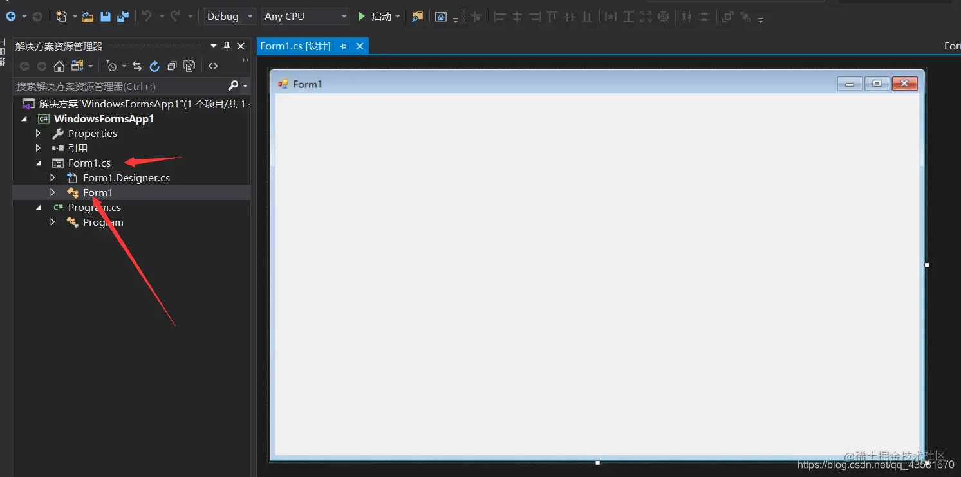Image resolution: width=961 pixels, height=477 pixels.
Task: Open the New Project dropdown arrow
Action: tap(75, 17)
